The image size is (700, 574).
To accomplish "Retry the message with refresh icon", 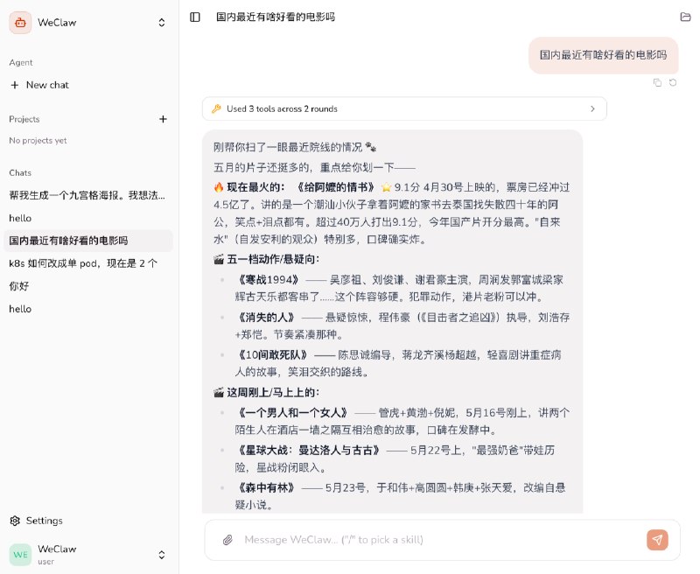I will coord(673,82).
